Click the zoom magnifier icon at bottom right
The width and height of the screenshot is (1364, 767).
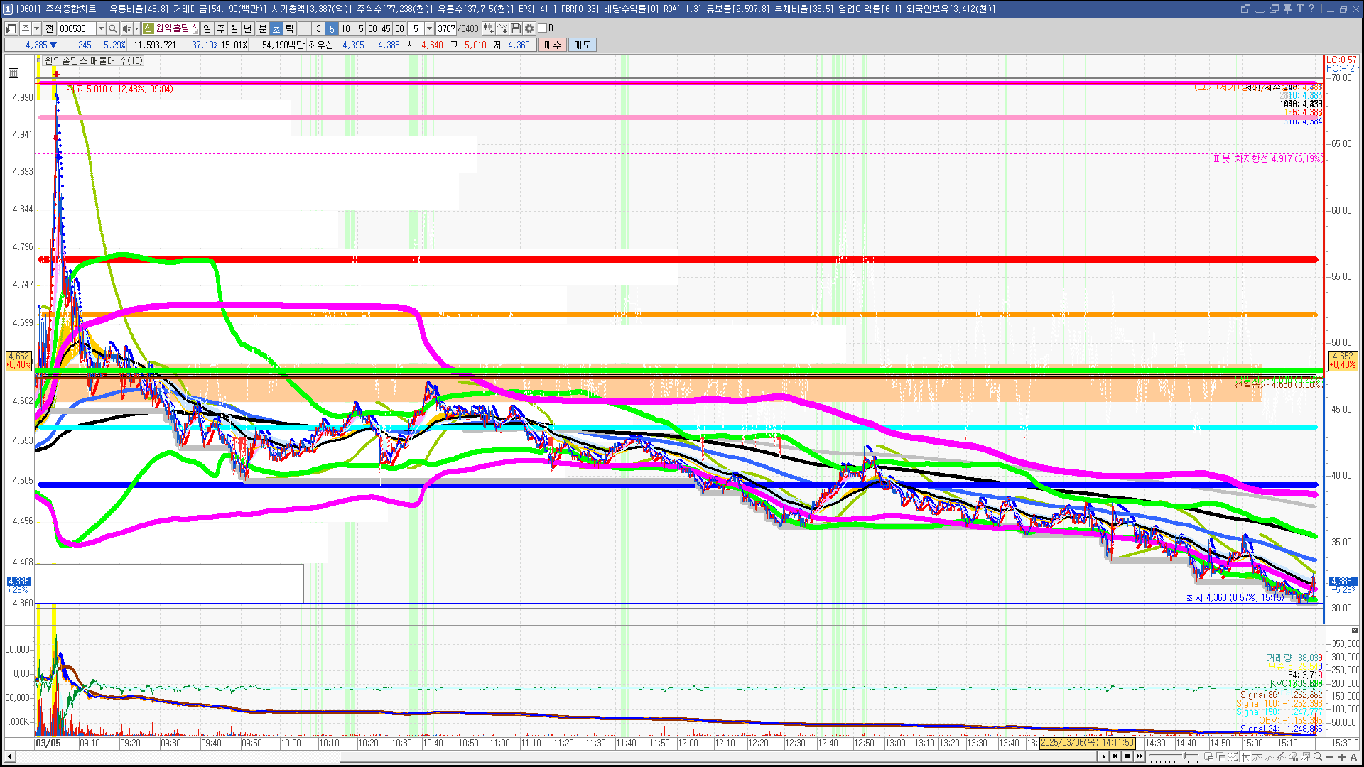(1318, 756)
